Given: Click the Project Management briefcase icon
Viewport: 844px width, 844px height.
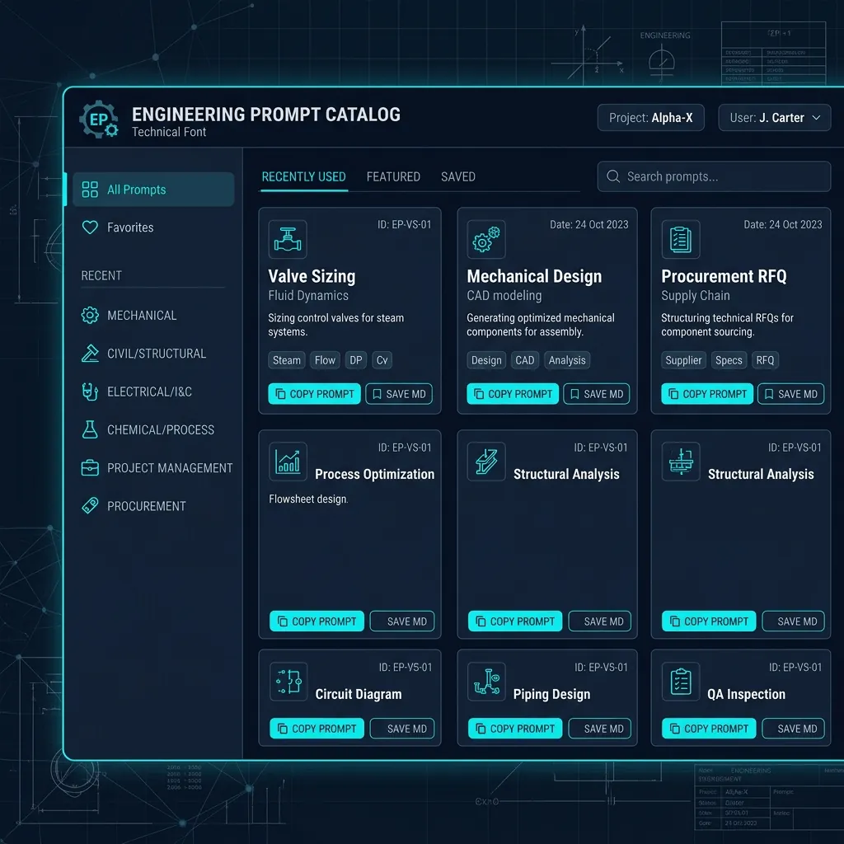Looking at the screenshot, I should tap(90, 468).
